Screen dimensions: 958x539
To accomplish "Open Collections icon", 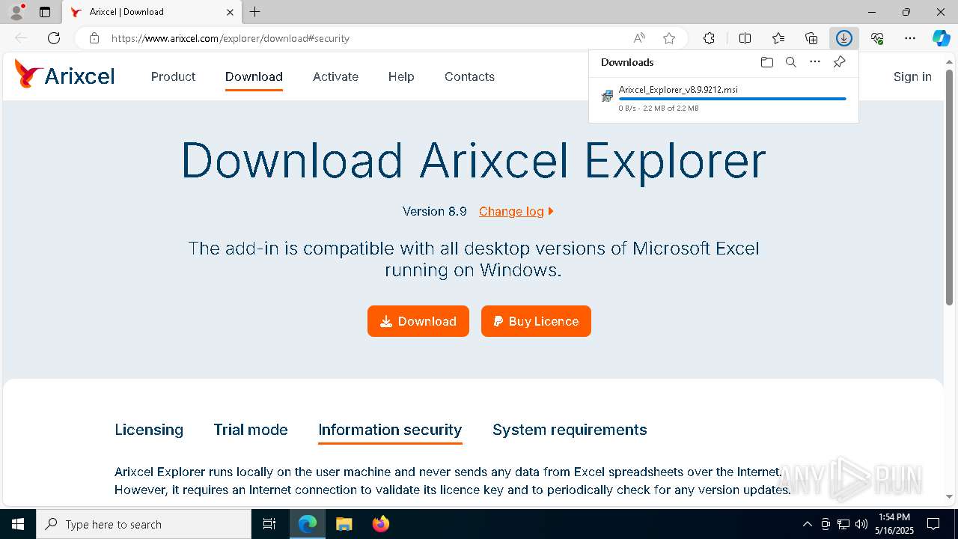I will [811, 38].
